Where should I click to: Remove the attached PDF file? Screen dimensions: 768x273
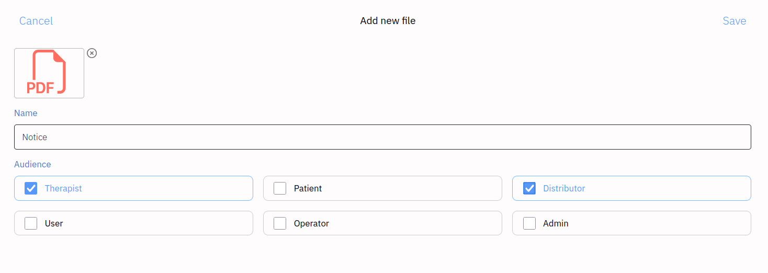click(92, 53)
